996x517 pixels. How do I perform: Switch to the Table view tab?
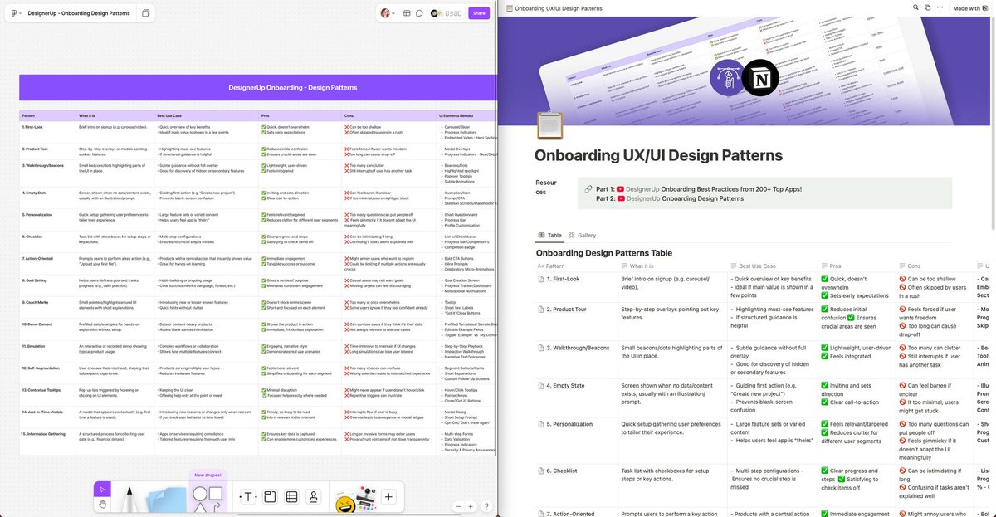pyautogui.click(x=550, y=236)
